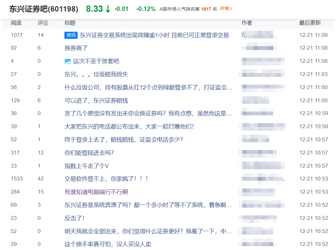The width and height of the screenshot is (336, 250).
Task: Open the post 这次不至于挨套吧
Action: 96,61
